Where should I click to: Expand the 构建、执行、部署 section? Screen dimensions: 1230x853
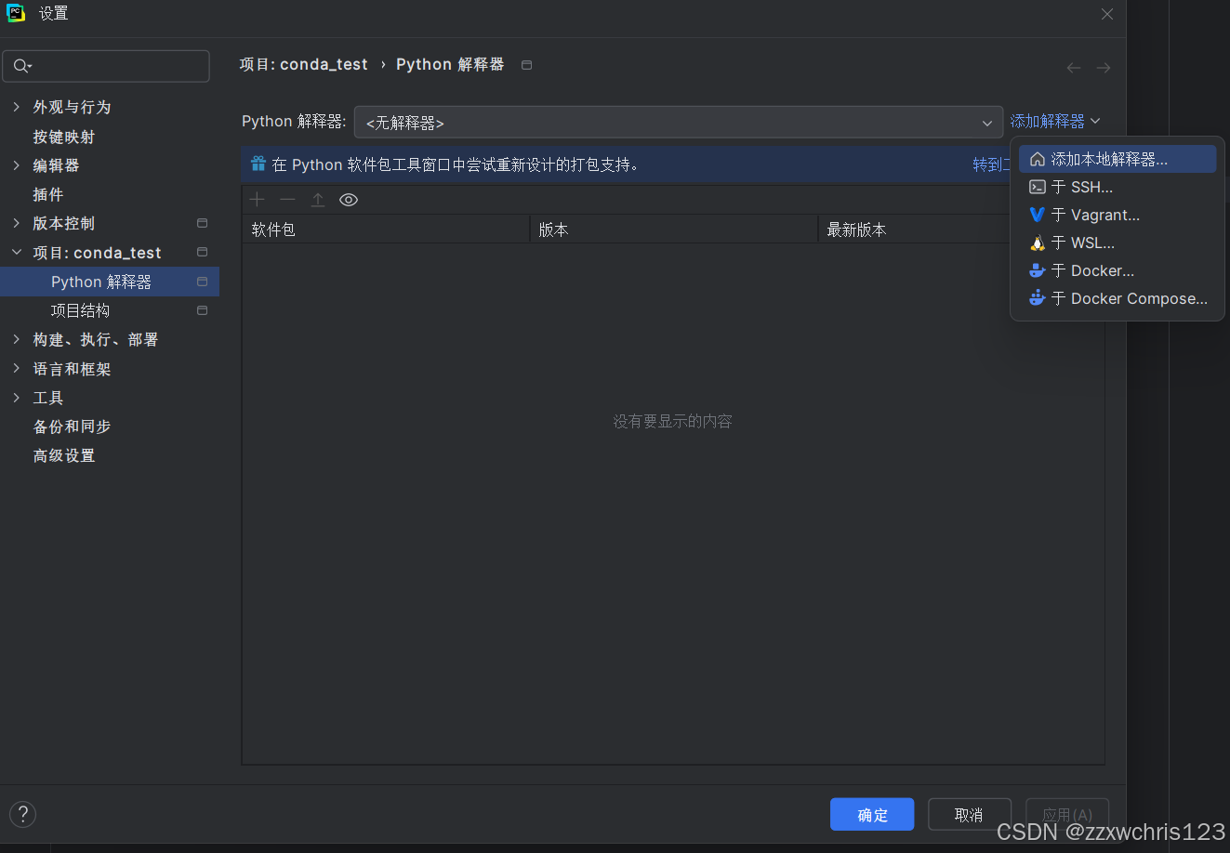pyautogui.click(x=16, y=339)
